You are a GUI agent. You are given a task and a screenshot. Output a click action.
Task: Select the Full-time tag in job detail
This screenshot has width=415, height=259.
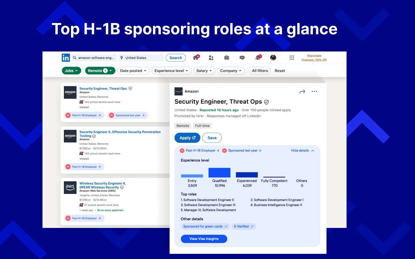[203, 126]
